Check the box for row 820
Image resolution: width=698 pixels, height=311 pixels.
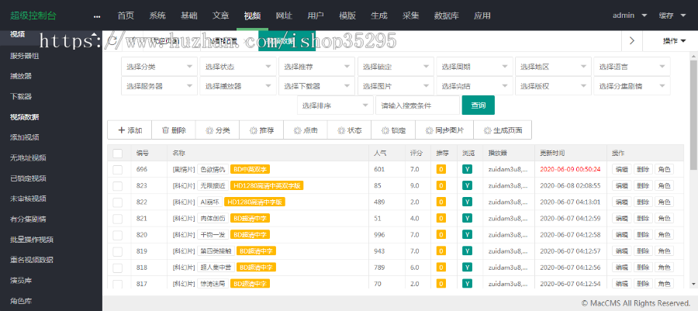(118, 234)
